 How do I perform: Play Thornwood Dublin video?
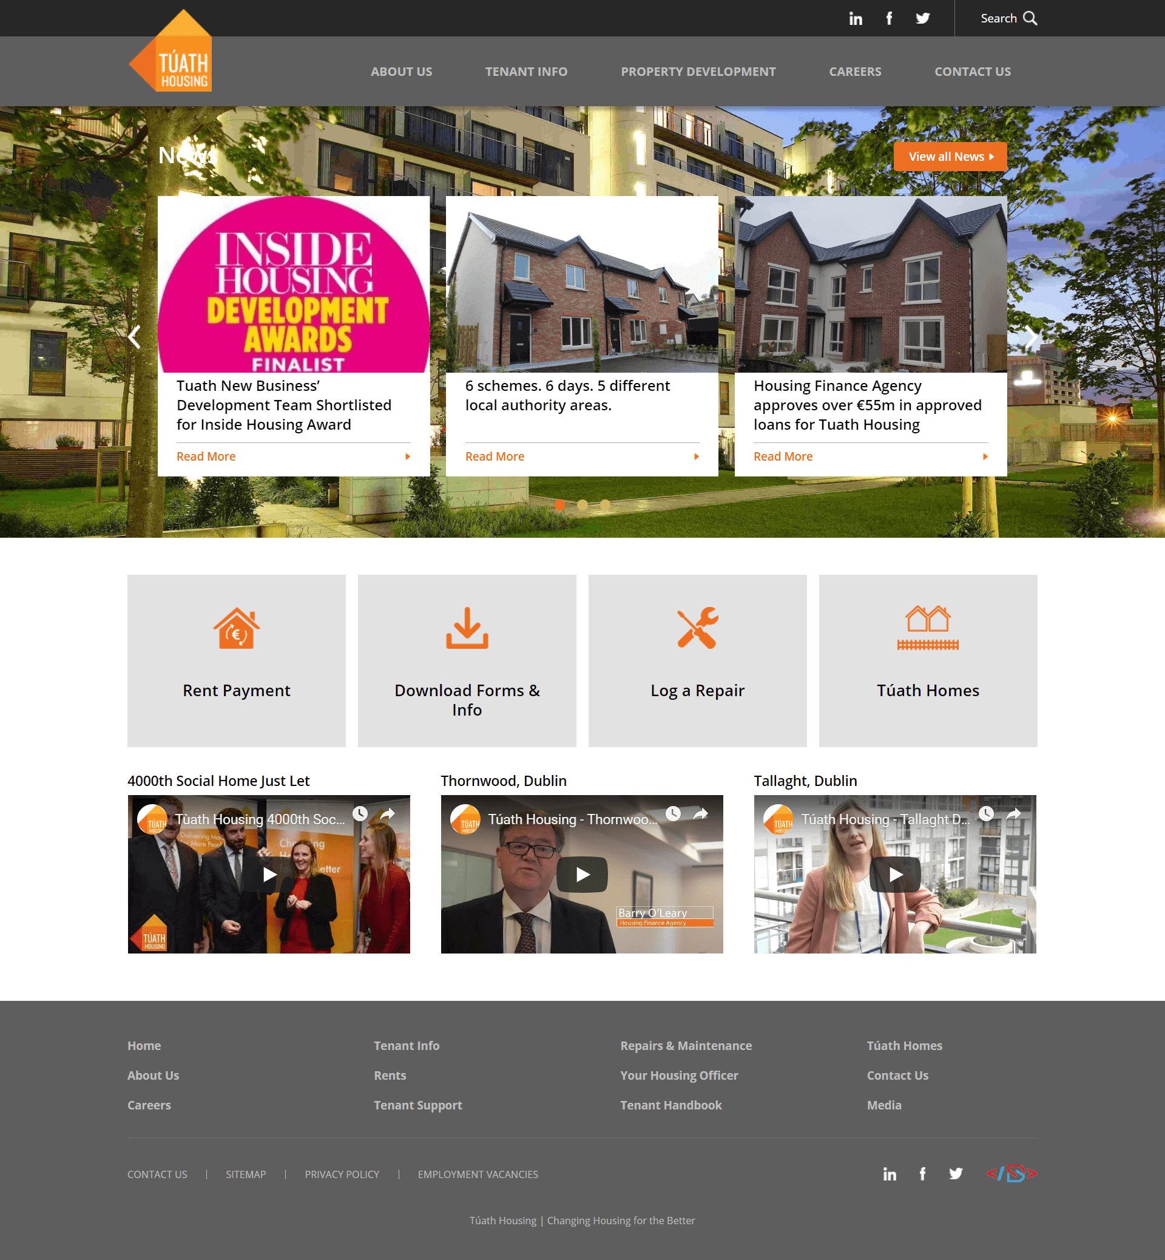point(581,873)
